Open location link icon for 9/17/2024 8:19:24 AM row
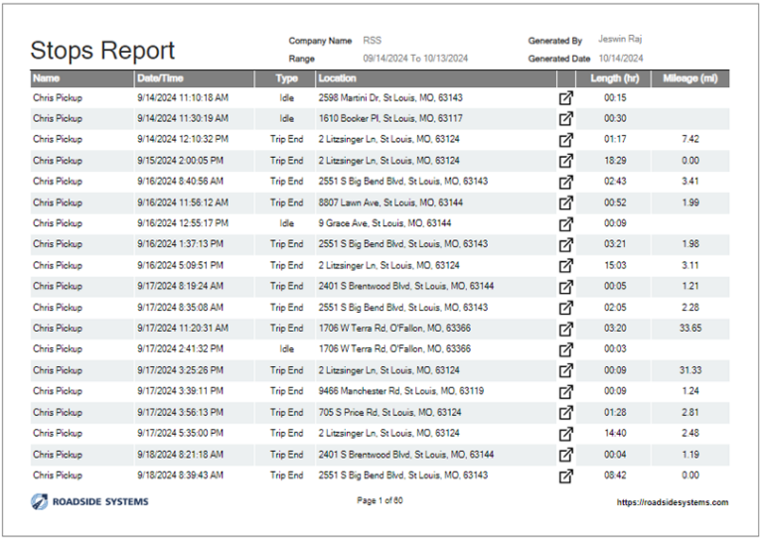The image size is (763, 539). [x=565, y=286]
